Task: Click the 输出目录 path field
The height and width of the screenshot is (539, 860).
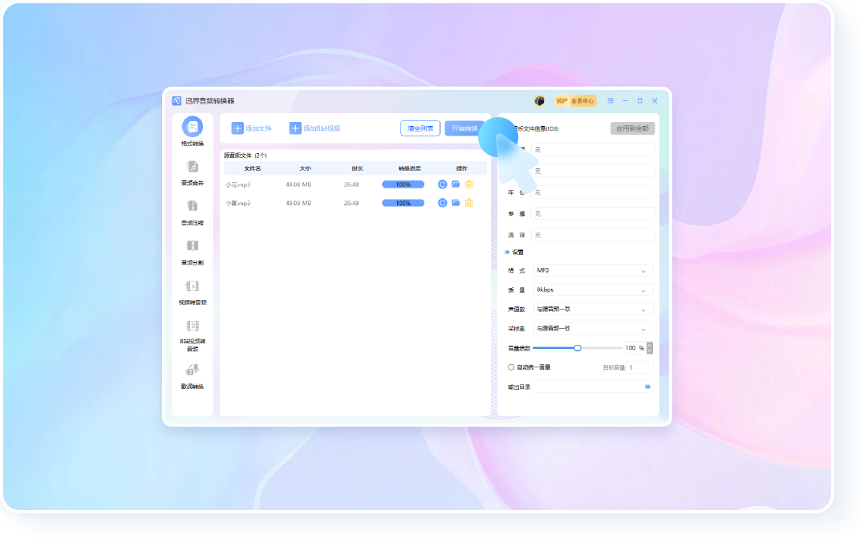Action: coord(593,387)
